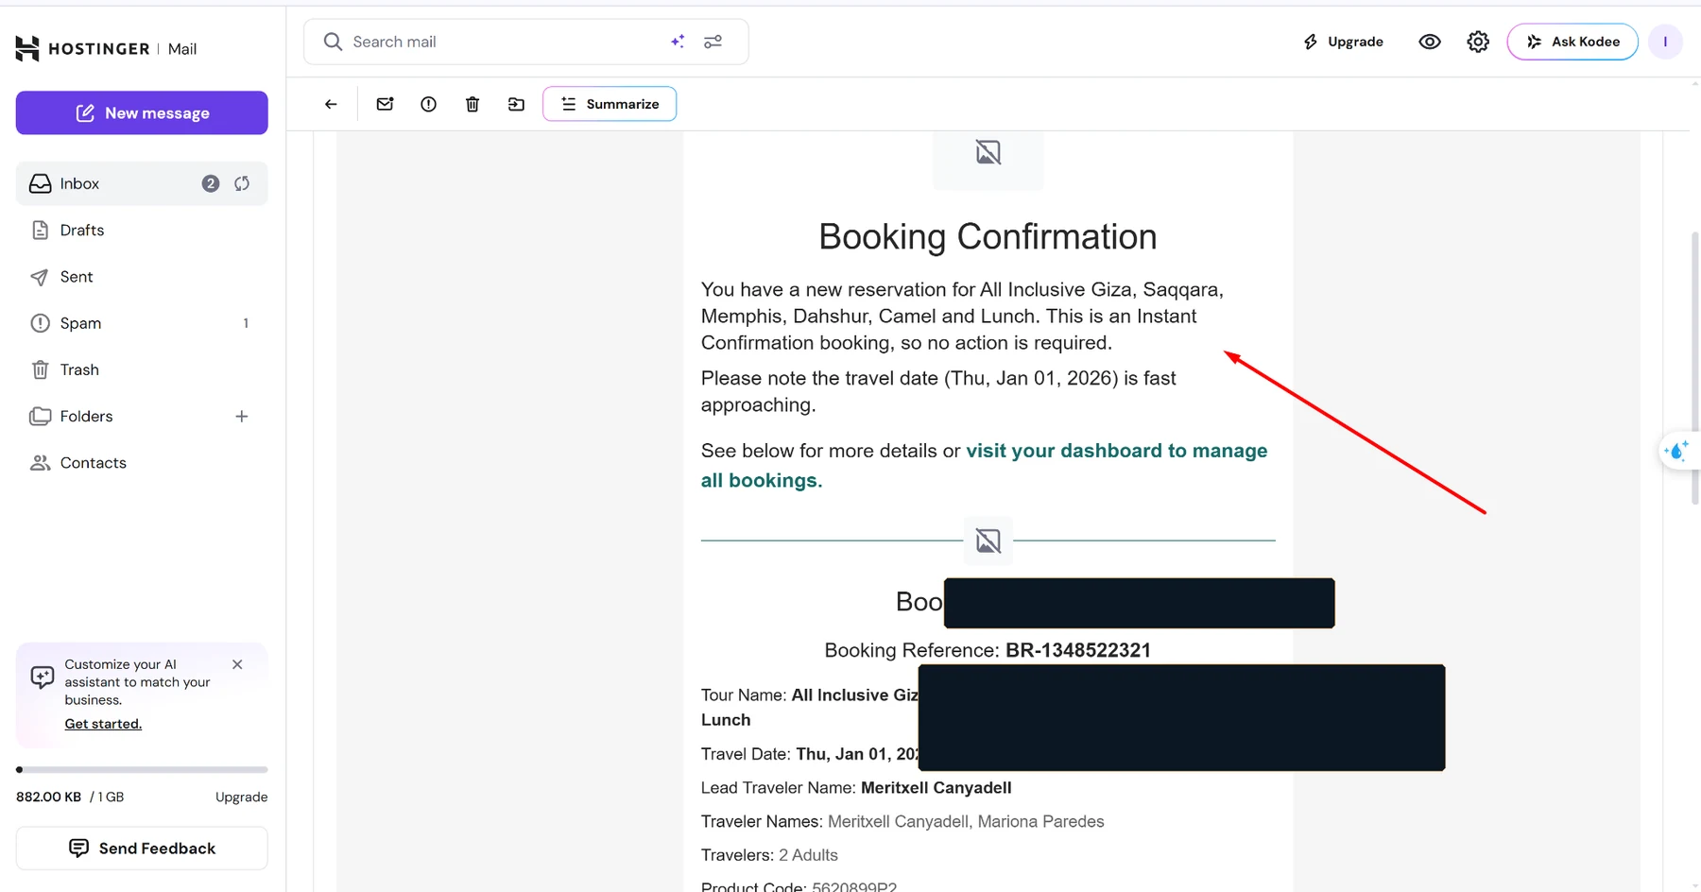The image size is (1701, 892).
Task: Click the Upgrade button in header
Action: coord(1343,42)
